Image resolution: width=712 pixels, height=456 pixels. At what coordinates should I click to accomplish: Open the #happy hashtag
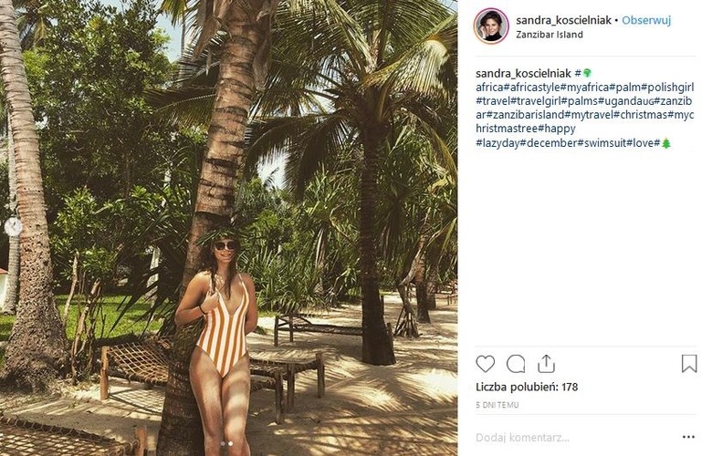(x=556, y=129)
